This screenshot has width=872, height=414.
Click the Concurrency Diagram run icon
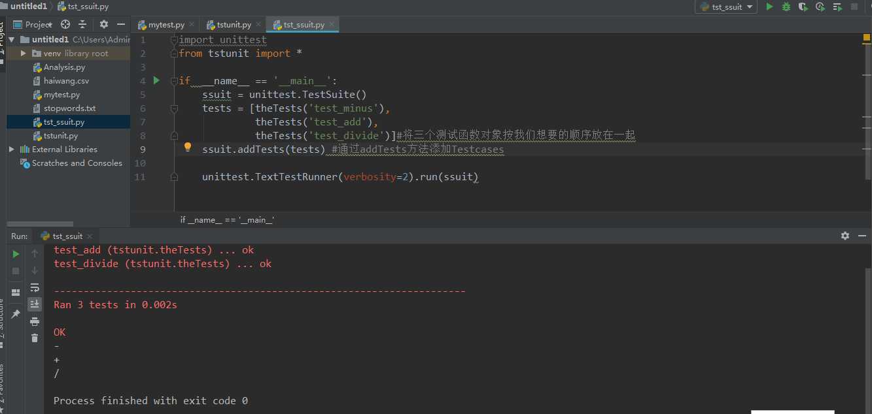837,7
